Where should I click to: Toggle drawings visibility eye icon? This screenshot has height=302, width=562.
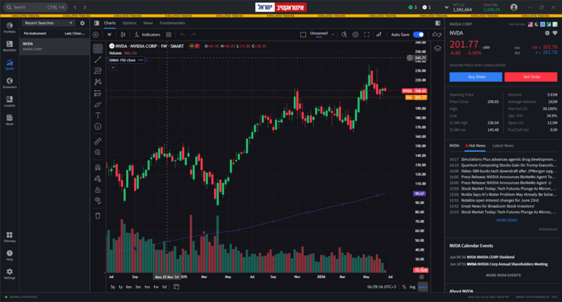97,200
